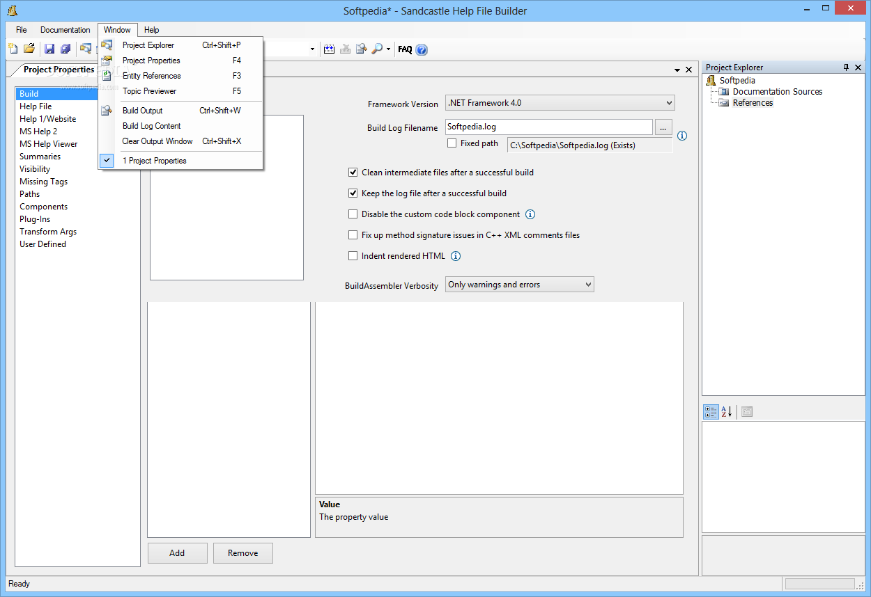Select the MS Help Viewer category
The image size is (871, 597).
click(49, 144)
